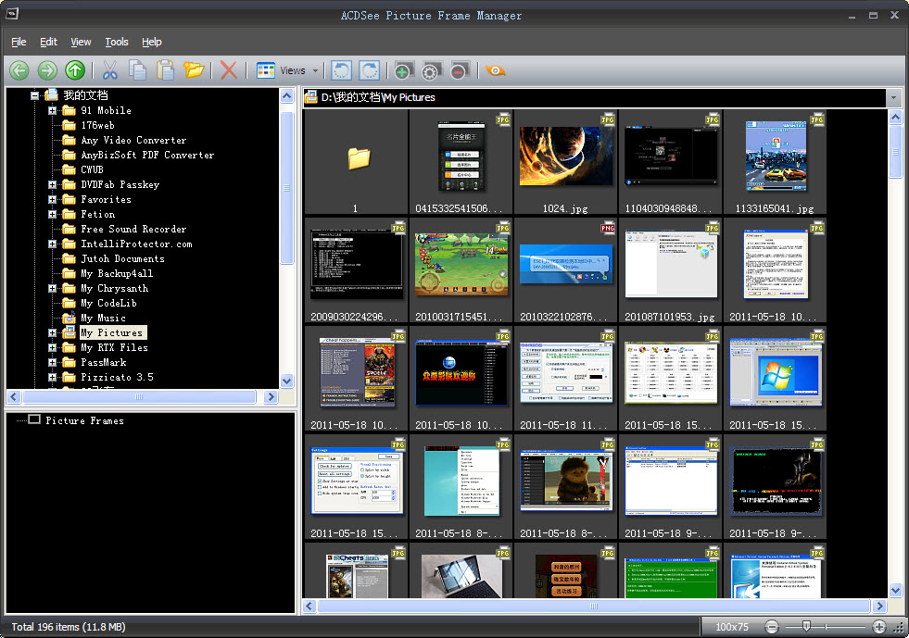
Task: Rotate image clockwise
Action: tap(369, 70)
